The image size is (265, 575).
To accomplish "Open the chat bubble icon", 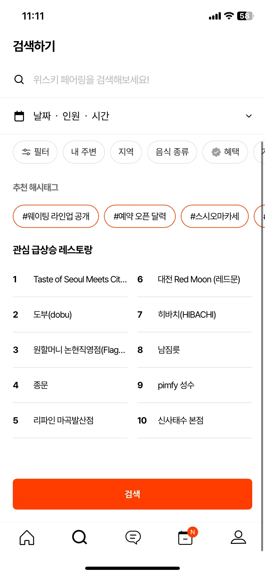I will click(133, 537).
